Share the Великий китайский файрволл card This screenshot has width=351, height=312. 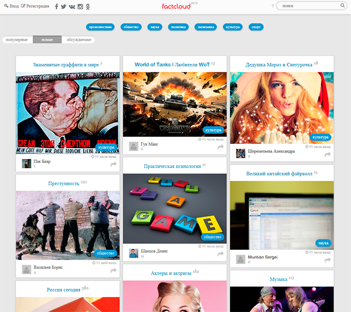328,260
